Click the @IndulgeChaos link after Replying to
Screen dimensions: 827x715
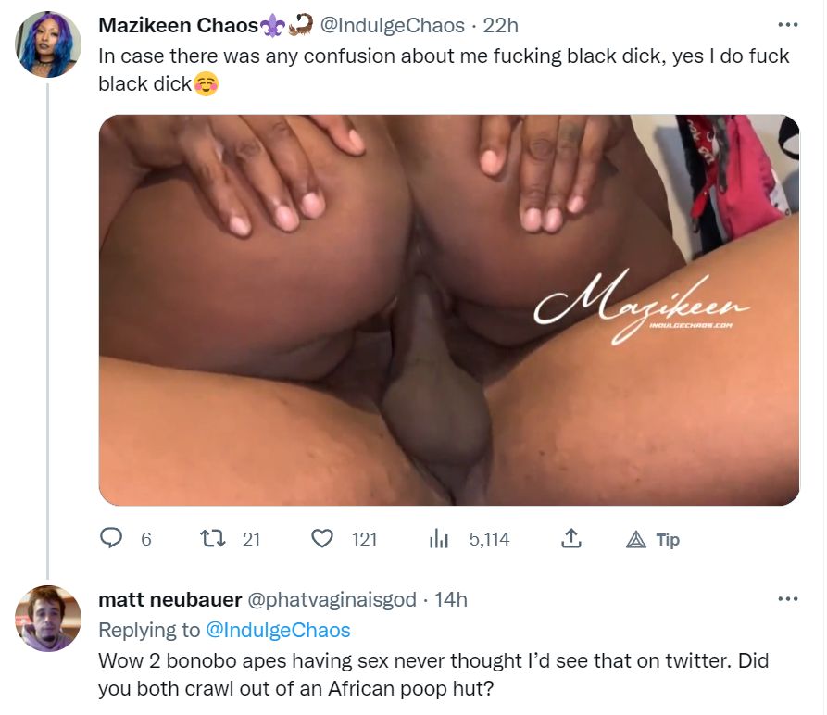(278, 630)
